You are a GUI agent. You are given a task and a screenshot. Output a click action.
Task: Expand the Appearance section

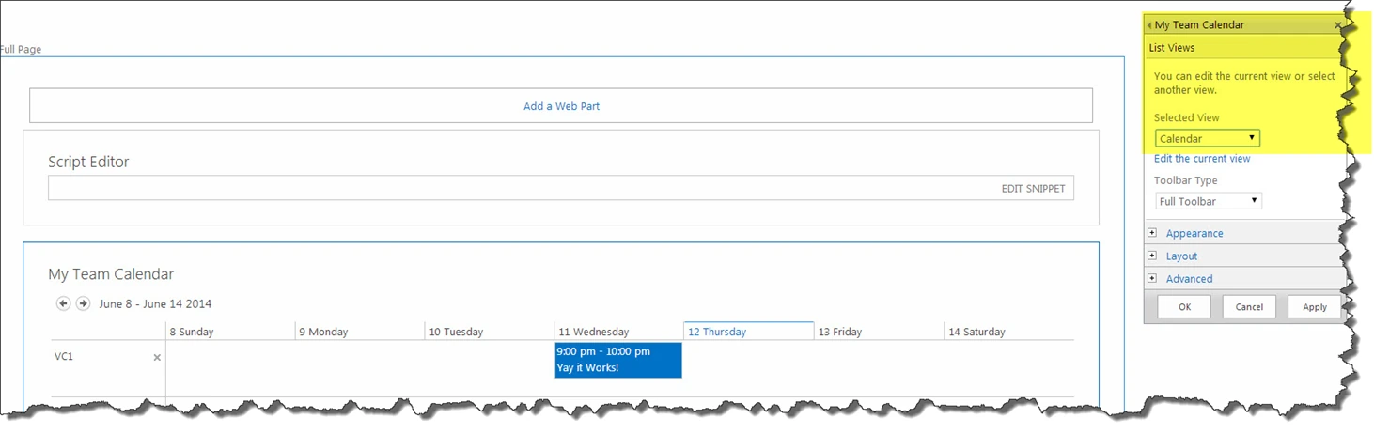coord(1152,233)
